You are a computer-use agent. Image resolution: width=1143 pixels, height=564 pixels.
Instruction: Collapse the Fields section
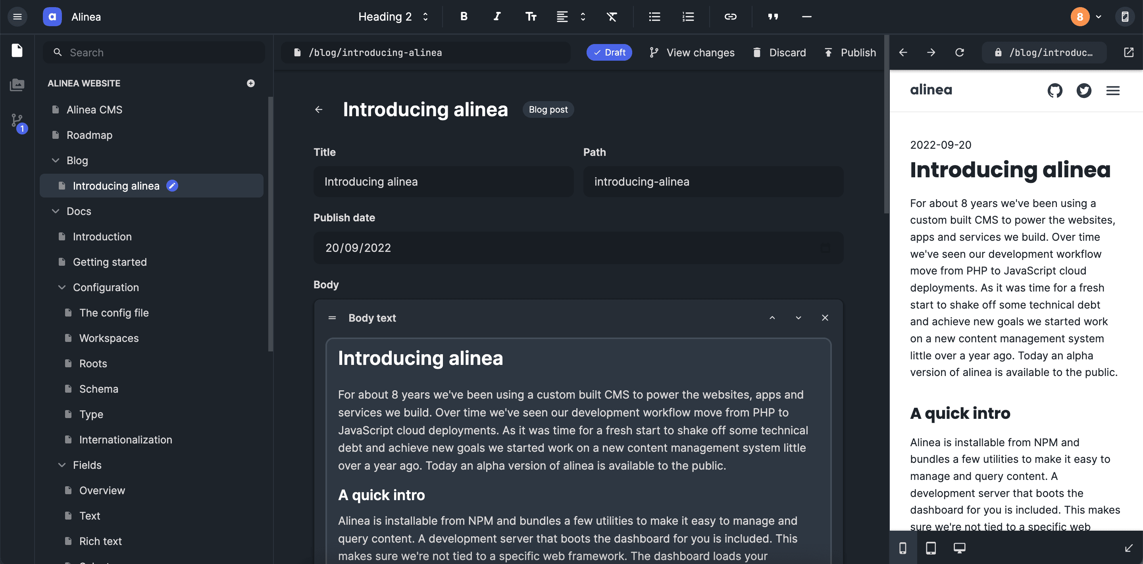tap(62, 465)
